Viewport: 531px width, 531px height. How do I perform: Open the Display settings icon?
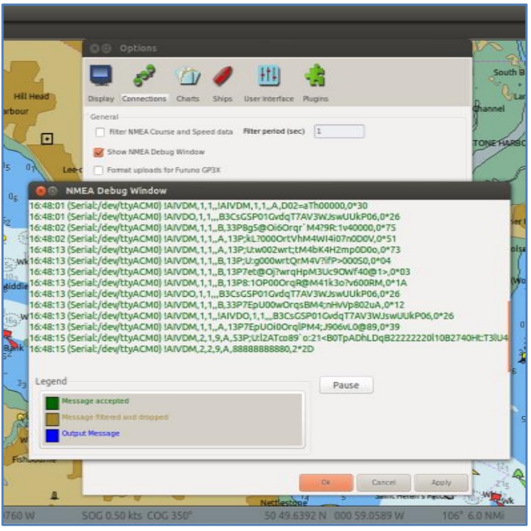101,77
